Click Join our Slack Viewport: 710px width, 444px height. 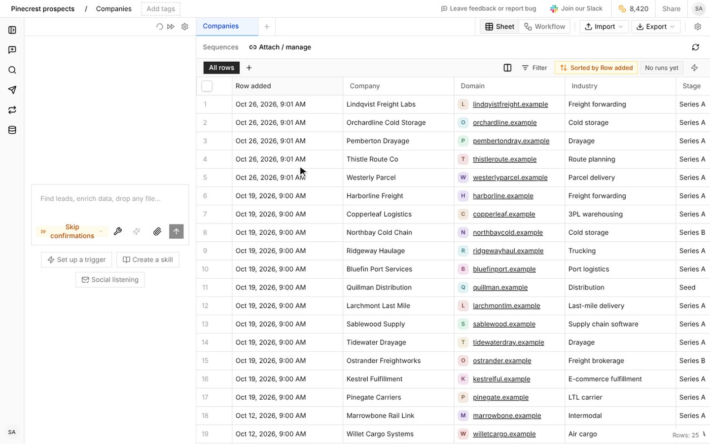(x=576, y=9)
